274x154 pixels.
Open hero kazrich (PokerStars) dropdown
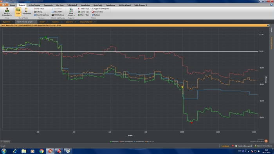(x=7, y=12)
